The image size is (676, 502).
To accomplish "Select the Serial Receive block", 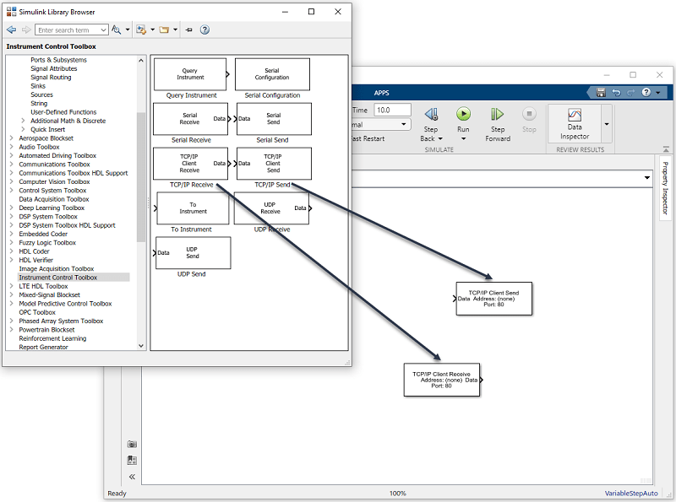I will 190,119.
